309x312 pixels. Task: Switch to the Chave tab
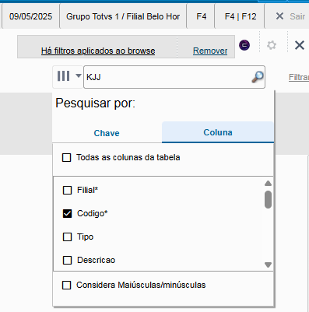(107, 133)
